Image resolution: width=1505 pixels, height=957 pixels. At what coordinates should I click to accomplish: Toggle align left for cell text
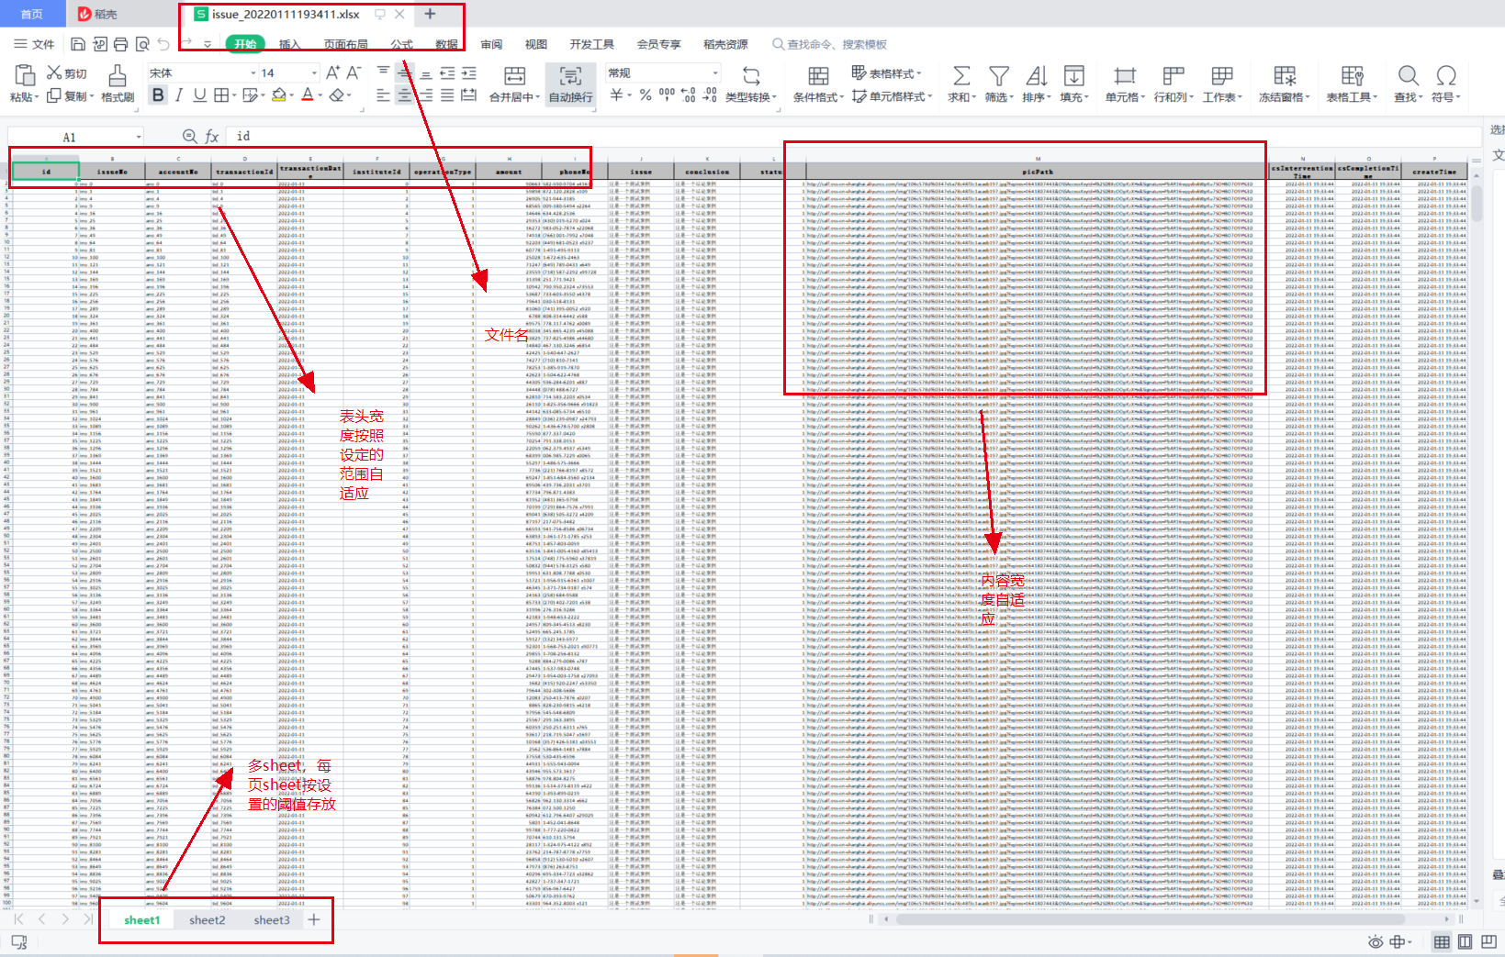point(384,95)
